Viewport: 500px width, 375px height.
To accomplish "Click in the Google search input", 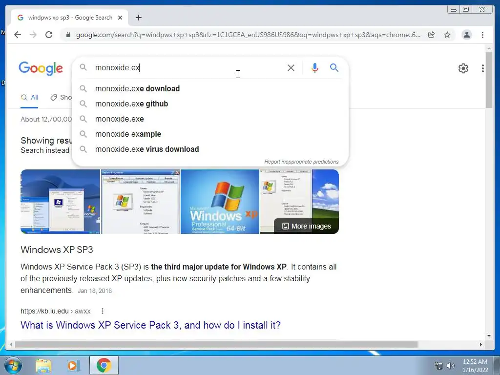I will click(x=188, y=67).
